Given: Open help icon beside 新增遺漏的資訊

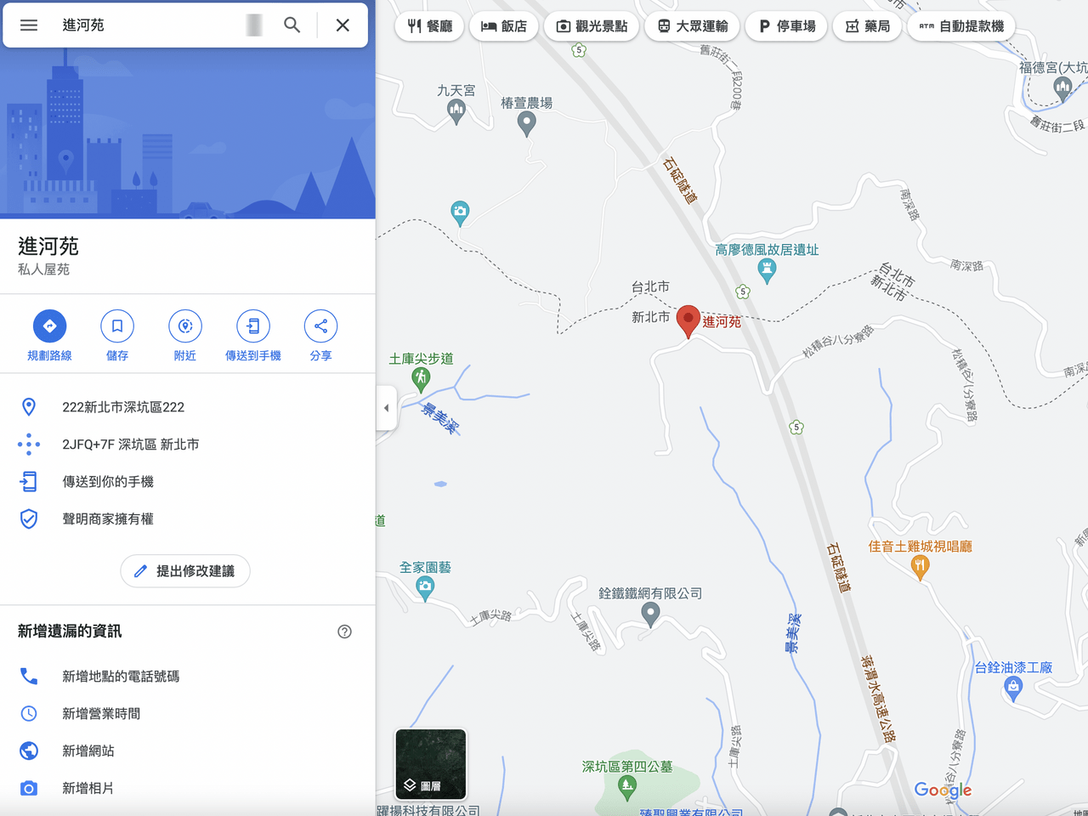Looking at the screenshot, I should [344, 632].
